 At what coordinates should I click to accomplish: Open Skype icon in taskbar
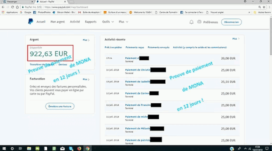(x=71, y=148)
